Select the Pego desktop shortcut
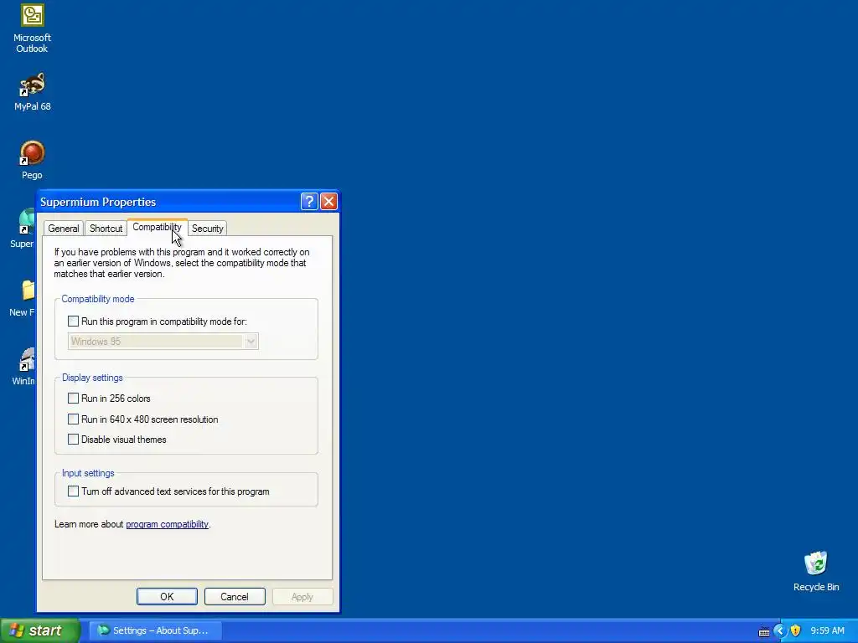Image resolution: width=858 pixels, height=643 pixels. coord(32,160)
